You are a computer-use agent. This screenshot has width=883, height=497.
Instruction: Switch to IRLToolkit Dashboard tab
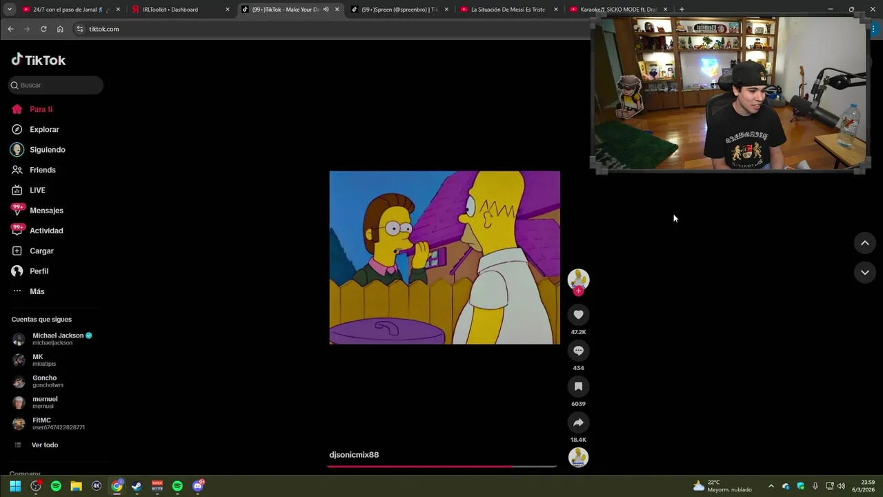(x=181, y=10)
